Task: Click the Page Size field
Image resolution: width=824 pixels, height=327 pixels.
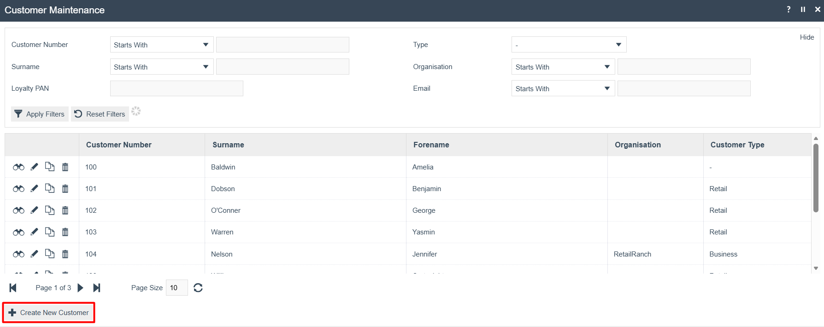Action: click(177, 288)
